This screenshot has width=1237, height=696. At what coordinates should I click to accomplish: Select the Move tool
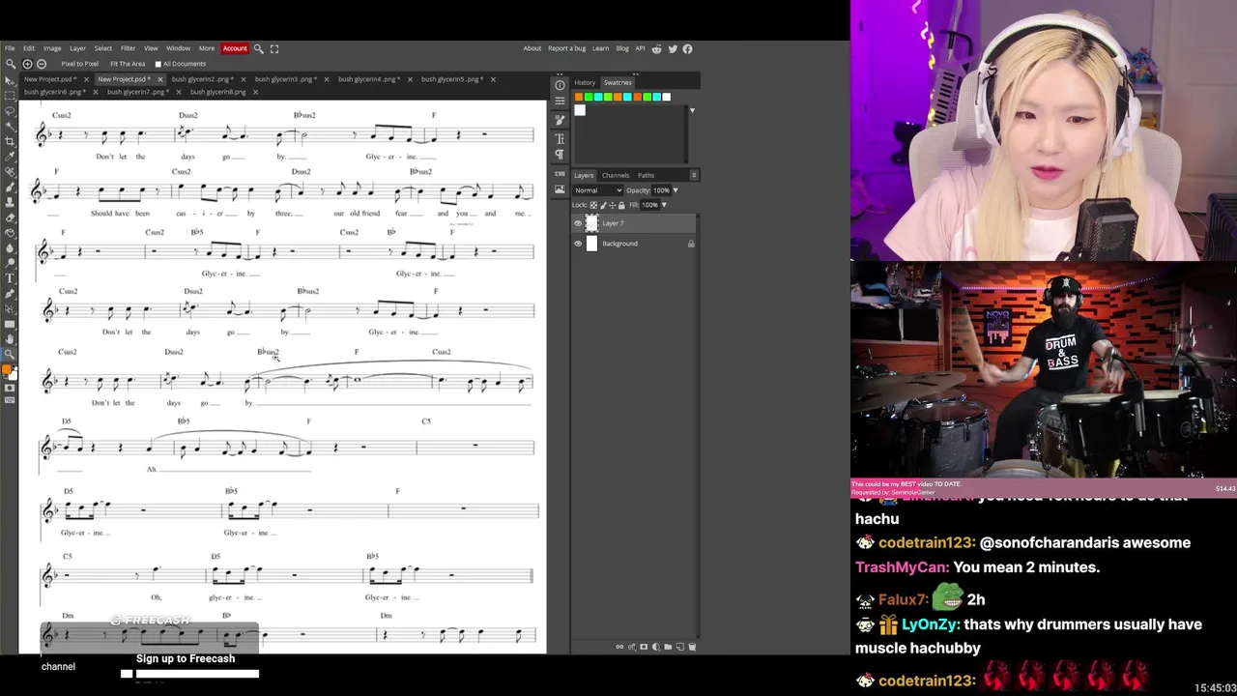(10, 80)
